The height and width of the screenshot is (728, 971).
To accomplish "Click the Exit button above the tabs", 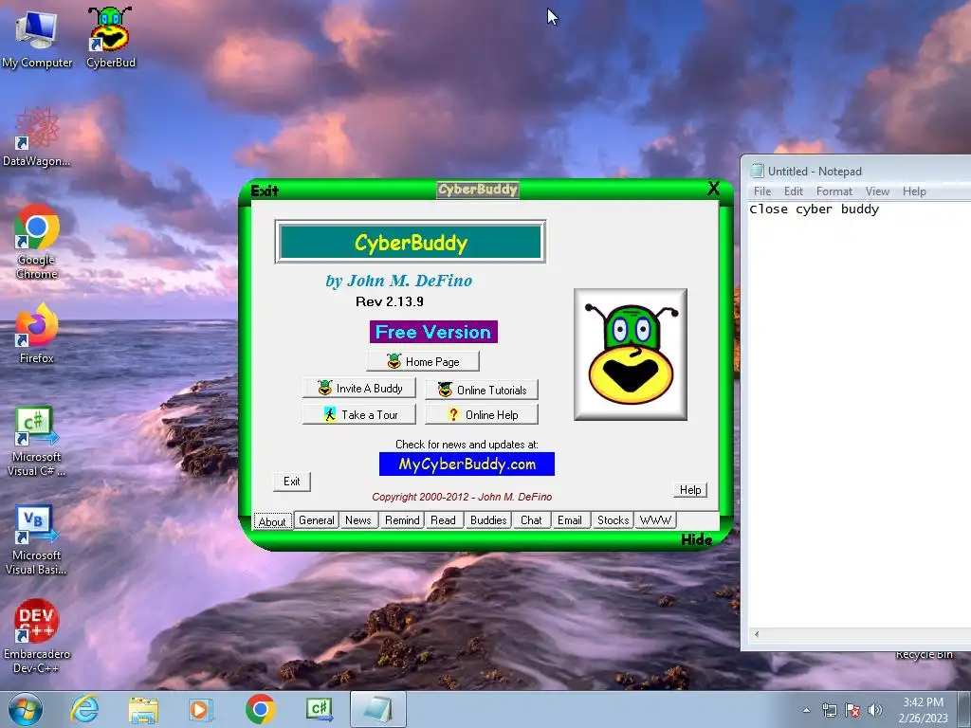I will point(292,482).
